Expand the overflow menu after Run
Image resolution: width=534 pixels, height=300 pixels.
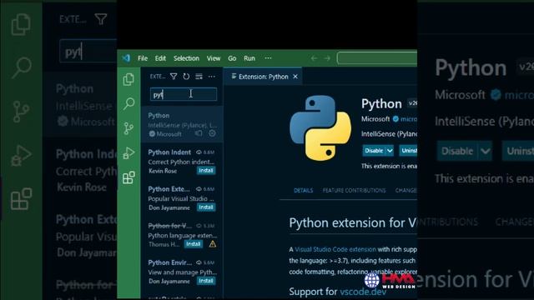pos(268,58)
